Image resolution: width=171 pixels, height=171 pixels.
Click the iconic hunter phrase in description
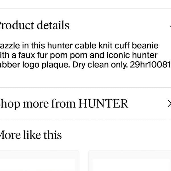pyautogui.click(x=132, y=55)
